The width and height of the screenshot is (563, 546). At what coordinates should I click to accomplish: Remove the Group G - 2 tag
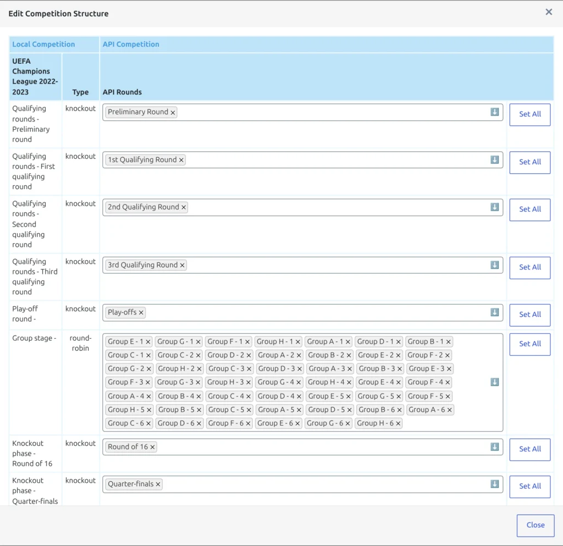[x=148, y=369]
